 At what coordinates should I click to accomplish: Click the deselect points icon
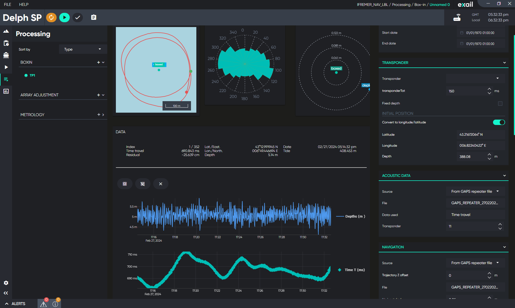[143, 184]
